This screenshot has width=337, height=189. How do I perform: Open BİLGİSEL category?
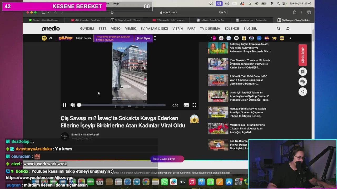[250, 29]
